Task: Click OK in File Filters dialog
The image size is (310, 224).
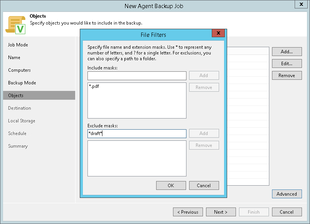Action: 171,186
